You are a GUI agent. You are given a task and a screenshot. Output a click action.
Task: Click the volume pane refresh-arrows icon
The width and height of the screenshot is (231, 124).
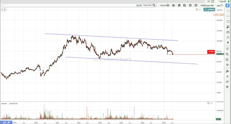coord(208,103)
